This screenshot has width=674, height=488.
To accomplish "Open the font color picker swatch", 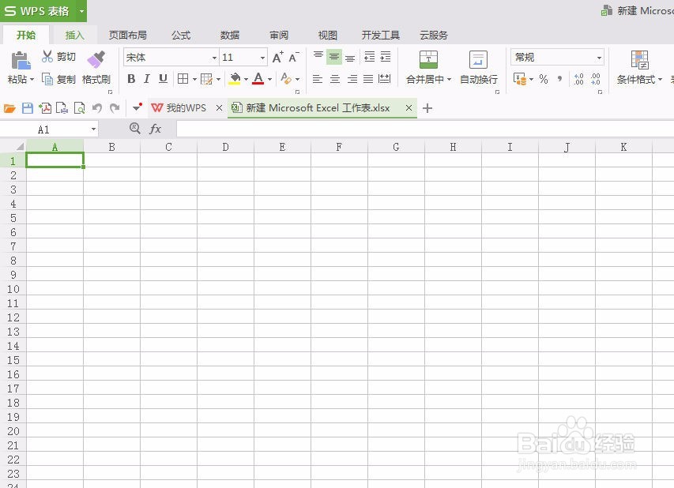I will [257, 79].
